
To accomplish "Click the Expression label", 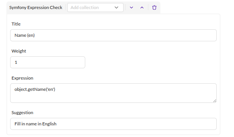I will pyautogui.click(x=23, y=78).
